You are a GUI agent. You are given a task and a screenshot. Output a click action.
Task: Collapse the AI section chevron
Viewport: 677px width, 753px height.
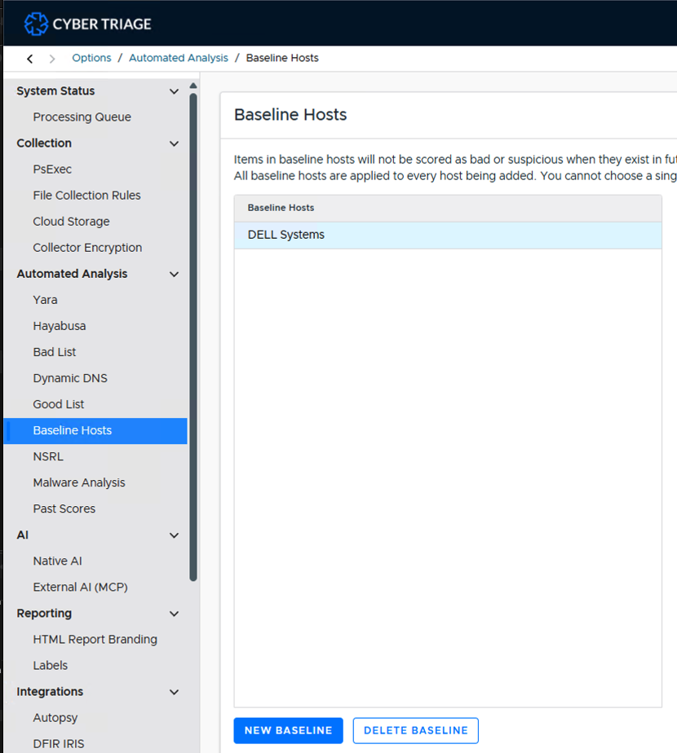[174, 535]
